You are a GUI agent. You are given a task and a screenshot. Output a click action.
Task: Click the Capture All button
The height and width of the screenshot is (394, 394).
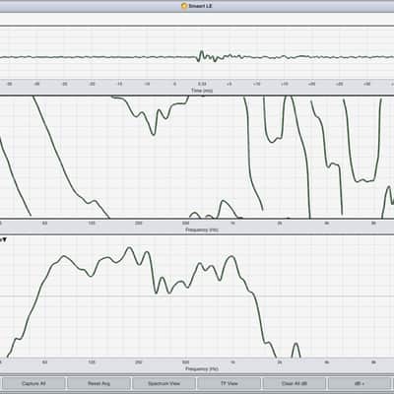tap(33, 383)
